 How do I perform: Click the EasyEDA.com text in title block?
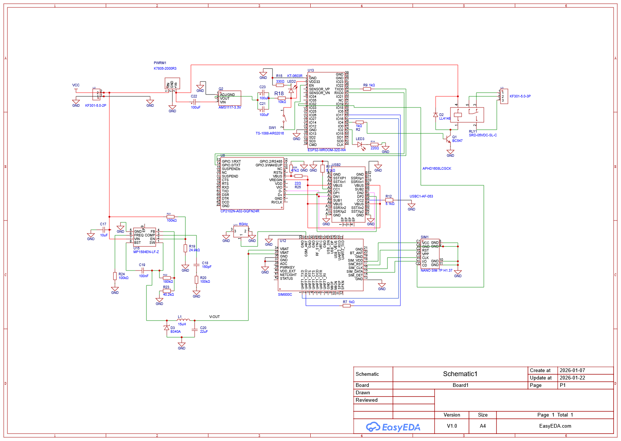coord(555,426)
